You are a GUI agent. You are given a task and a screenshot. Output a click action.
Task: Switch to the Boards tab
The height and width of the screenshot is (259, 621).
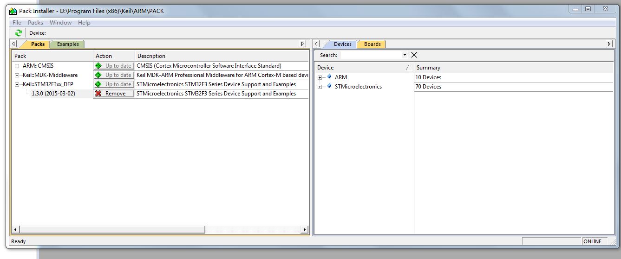(x=372, y=44)
